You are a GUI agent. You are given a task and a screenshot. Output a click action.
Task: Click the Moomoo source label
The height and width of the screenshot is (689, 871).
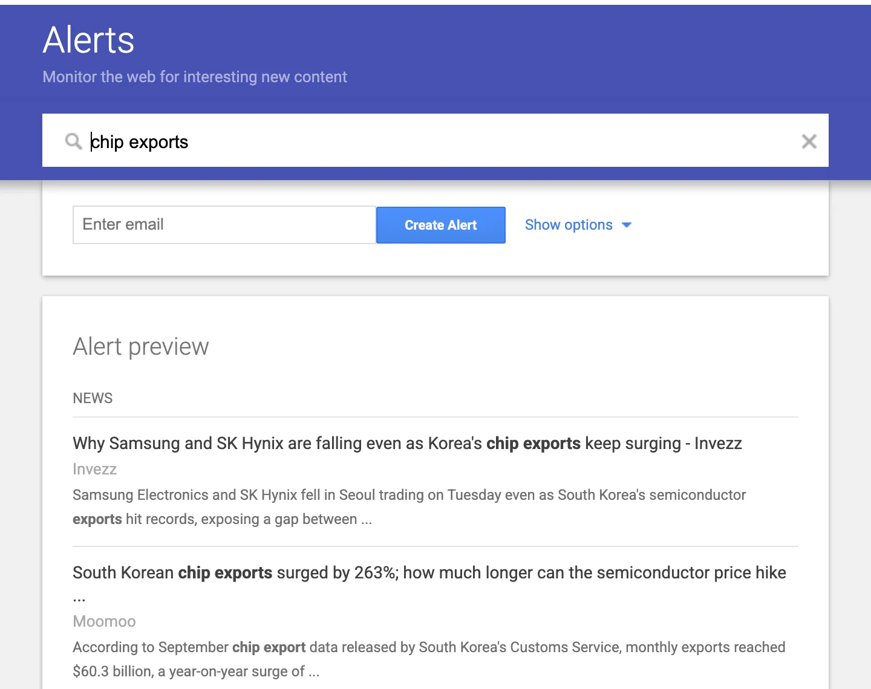[x=104, y=621]
